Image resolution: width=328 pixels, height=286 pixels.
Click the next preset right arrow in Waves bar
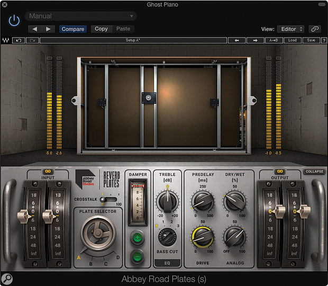[x=255, y=40]
